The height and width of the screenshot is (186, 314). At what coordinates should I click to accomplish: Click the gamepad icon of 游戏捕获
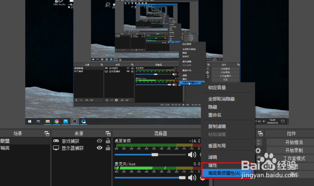(x=56, y=141)
